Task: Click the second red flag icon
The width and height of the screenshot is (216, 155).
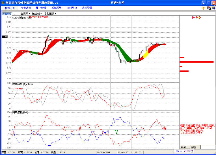Action: click(x=197, y=18)
